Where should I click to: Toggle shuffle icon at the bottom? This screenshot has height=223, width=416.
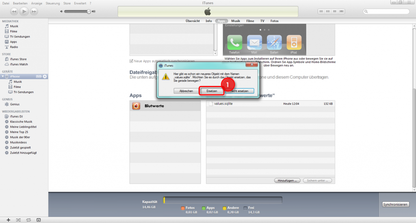click(x=18, y=220)
